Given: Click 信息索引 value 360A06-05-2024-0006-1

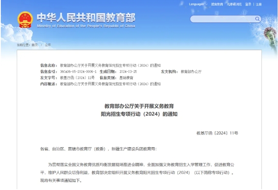Looking at the screenshot, I should 78,72.
